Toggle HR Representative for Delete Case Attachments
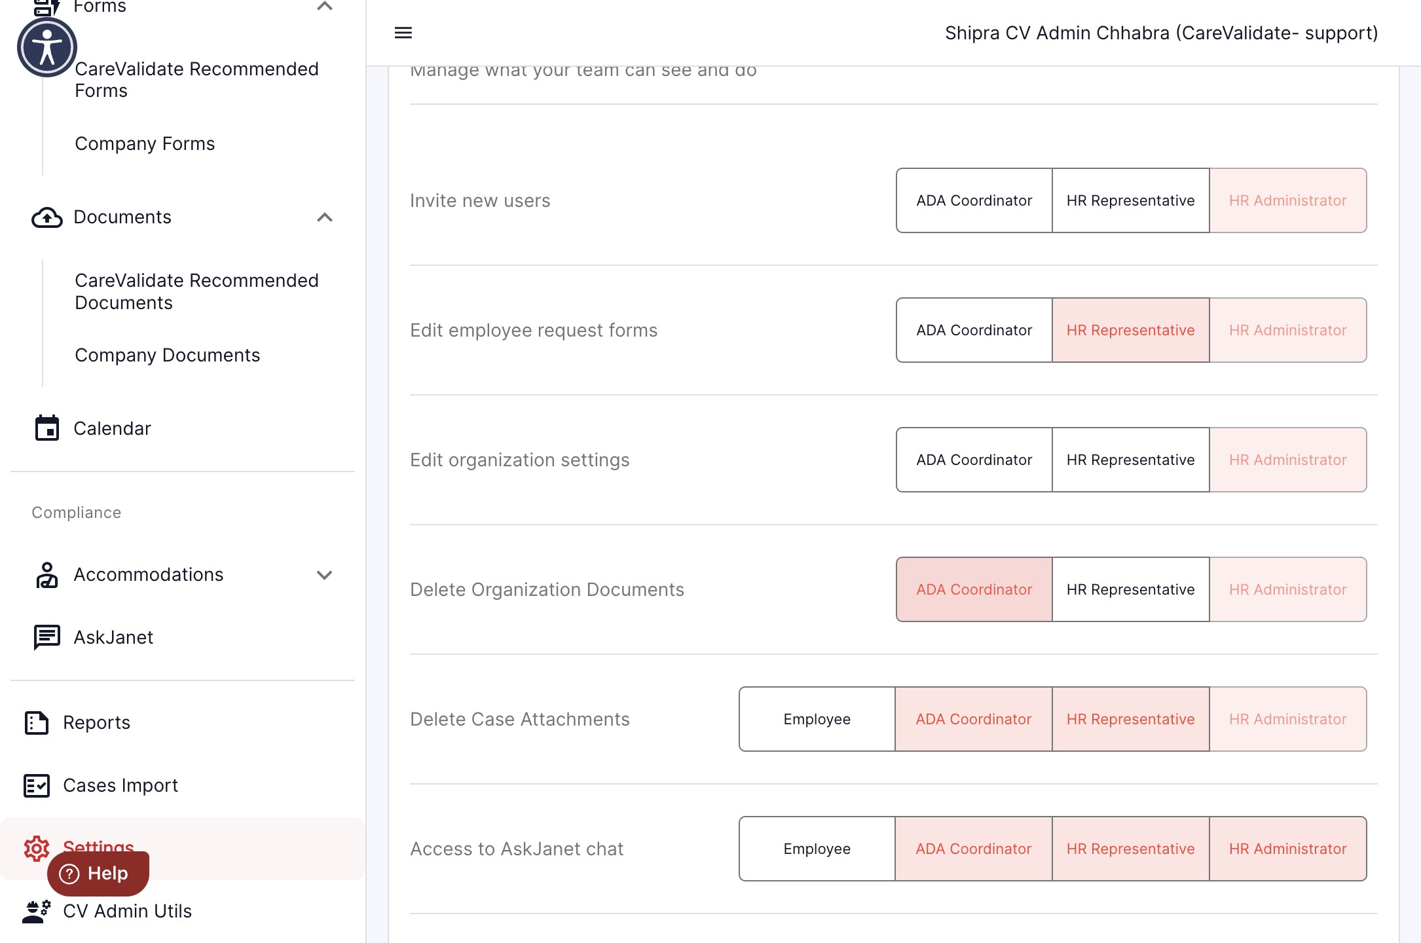The height and width of the screenshot is (943, 1421). (x=1131, y=719)
